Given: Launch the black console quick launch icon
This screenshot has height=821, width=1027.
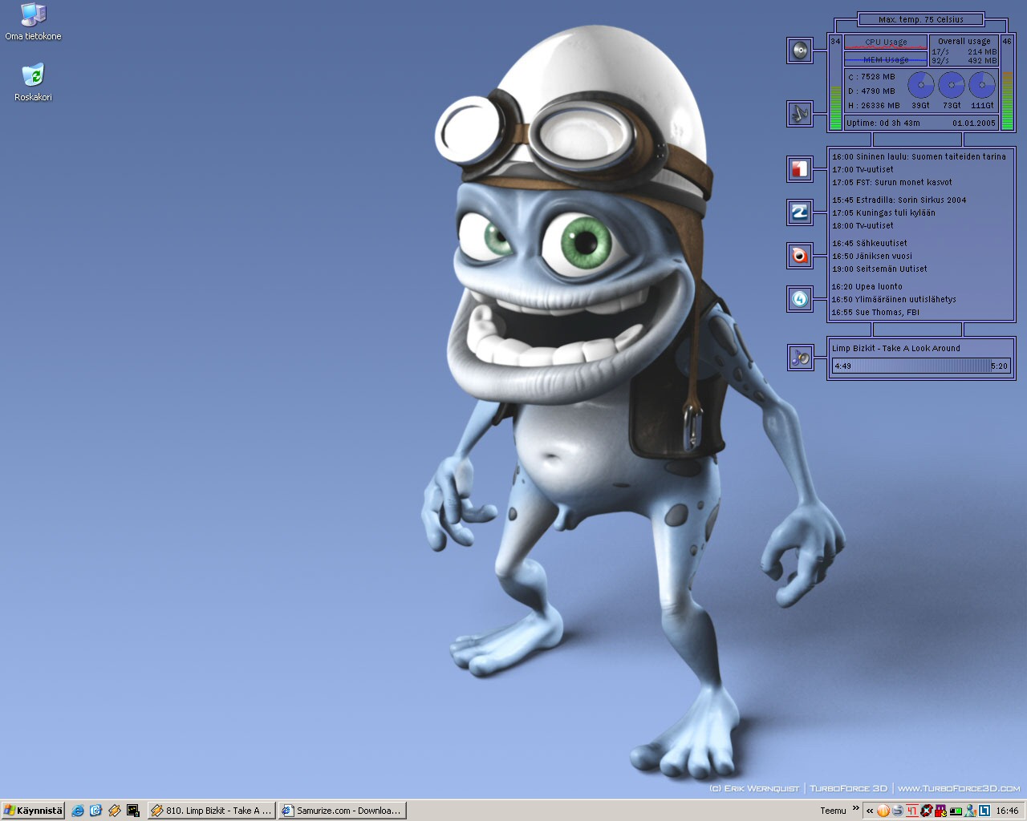Looking at the screenshot, I should 133,811.
